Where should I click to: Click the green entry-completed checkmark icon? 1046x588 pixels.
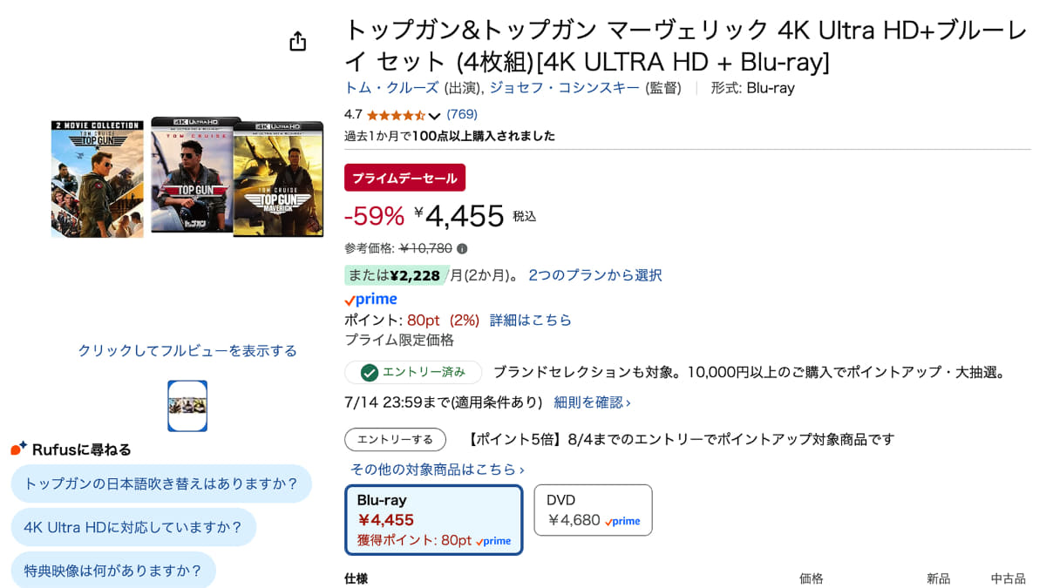point(370,373)
